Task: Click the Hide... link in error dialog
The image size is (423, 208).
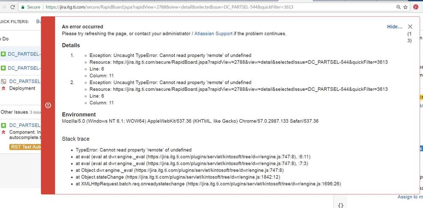Action: click(x=395, y=27)
